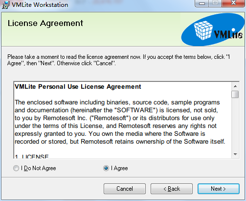Click the installer icon in title bar
Image resolution: width=246 pixels, height=201 pixels.
pyautogui.click(x=5, y=5)
